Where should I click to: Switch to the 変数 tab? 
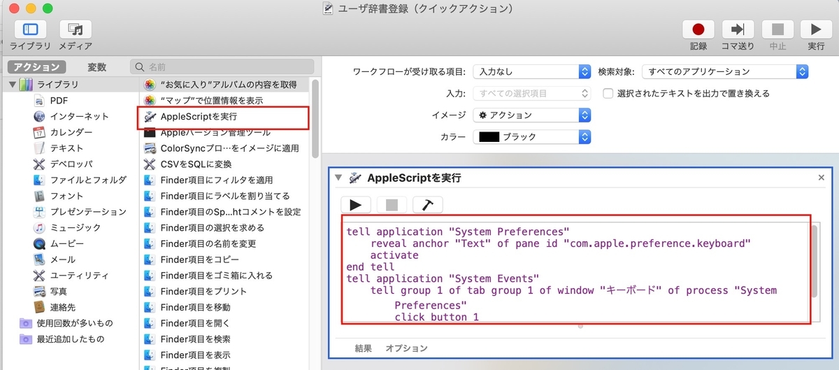(97, 67)
